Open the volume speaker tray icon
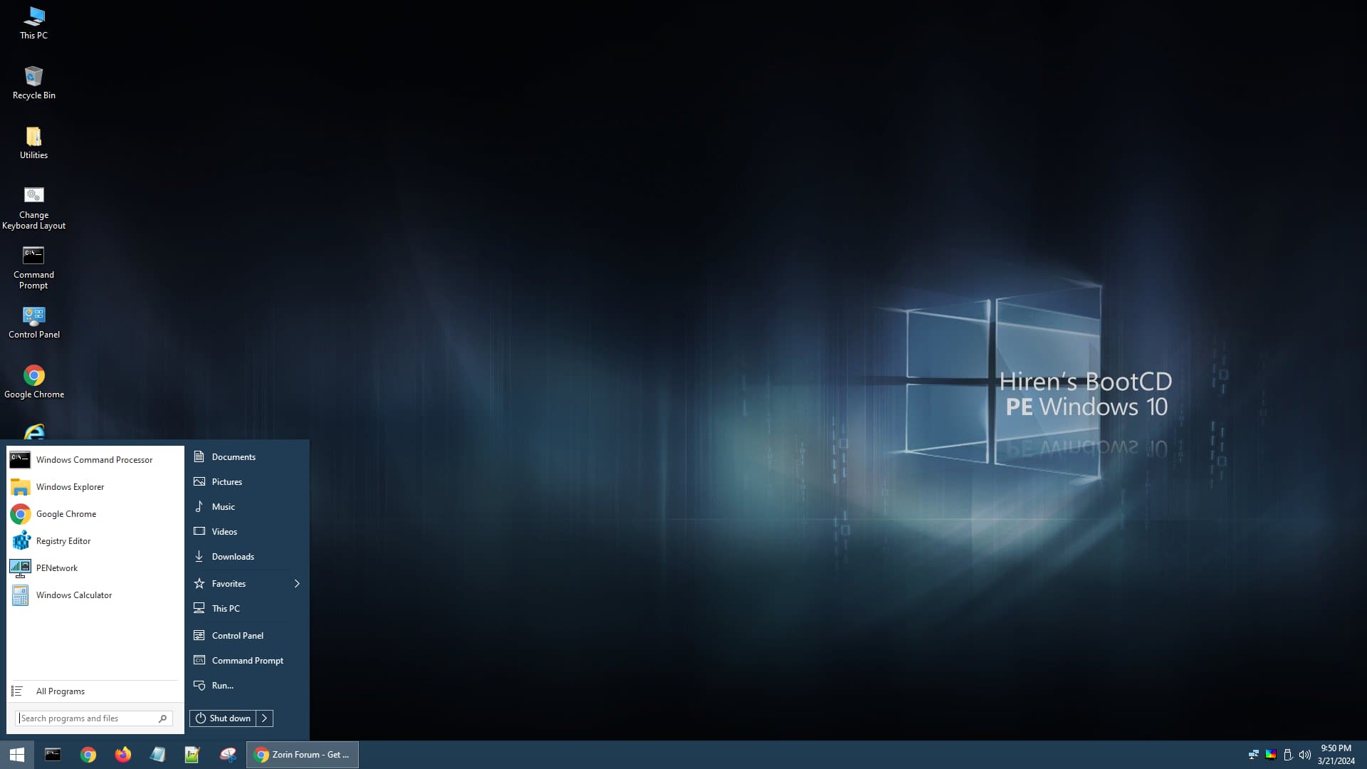Viewport: 1367px width, 769px height. [x=1305, y=755]
